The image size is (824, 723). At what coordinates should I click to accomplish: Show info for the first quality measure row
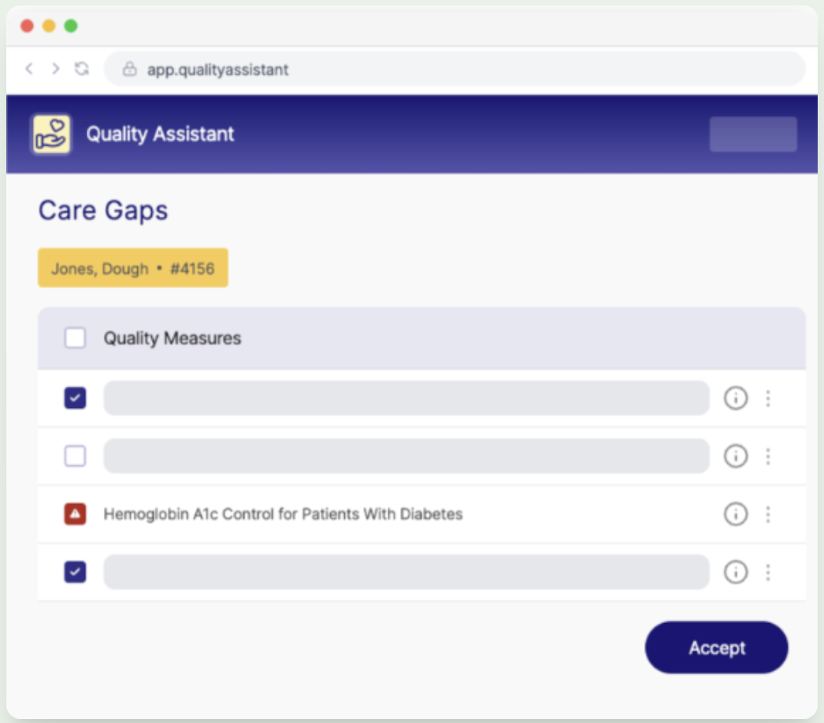click(x=735, y=399)
